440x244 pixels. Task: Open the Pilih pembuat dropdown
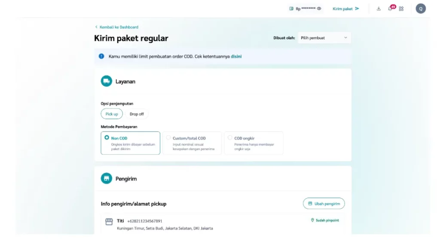[324, 38]
